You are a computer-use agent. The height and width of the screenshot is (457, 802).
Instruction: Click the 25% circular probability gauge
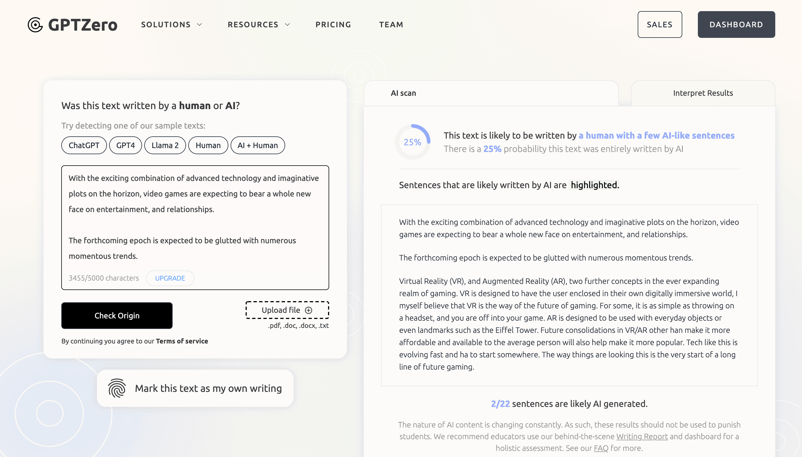(412, 142)
